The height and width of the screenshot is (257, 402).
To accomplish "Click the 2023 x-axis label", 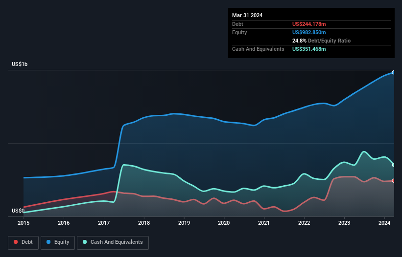I will 344,223.
